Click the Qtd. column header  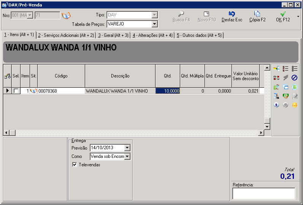pos(168,76)
